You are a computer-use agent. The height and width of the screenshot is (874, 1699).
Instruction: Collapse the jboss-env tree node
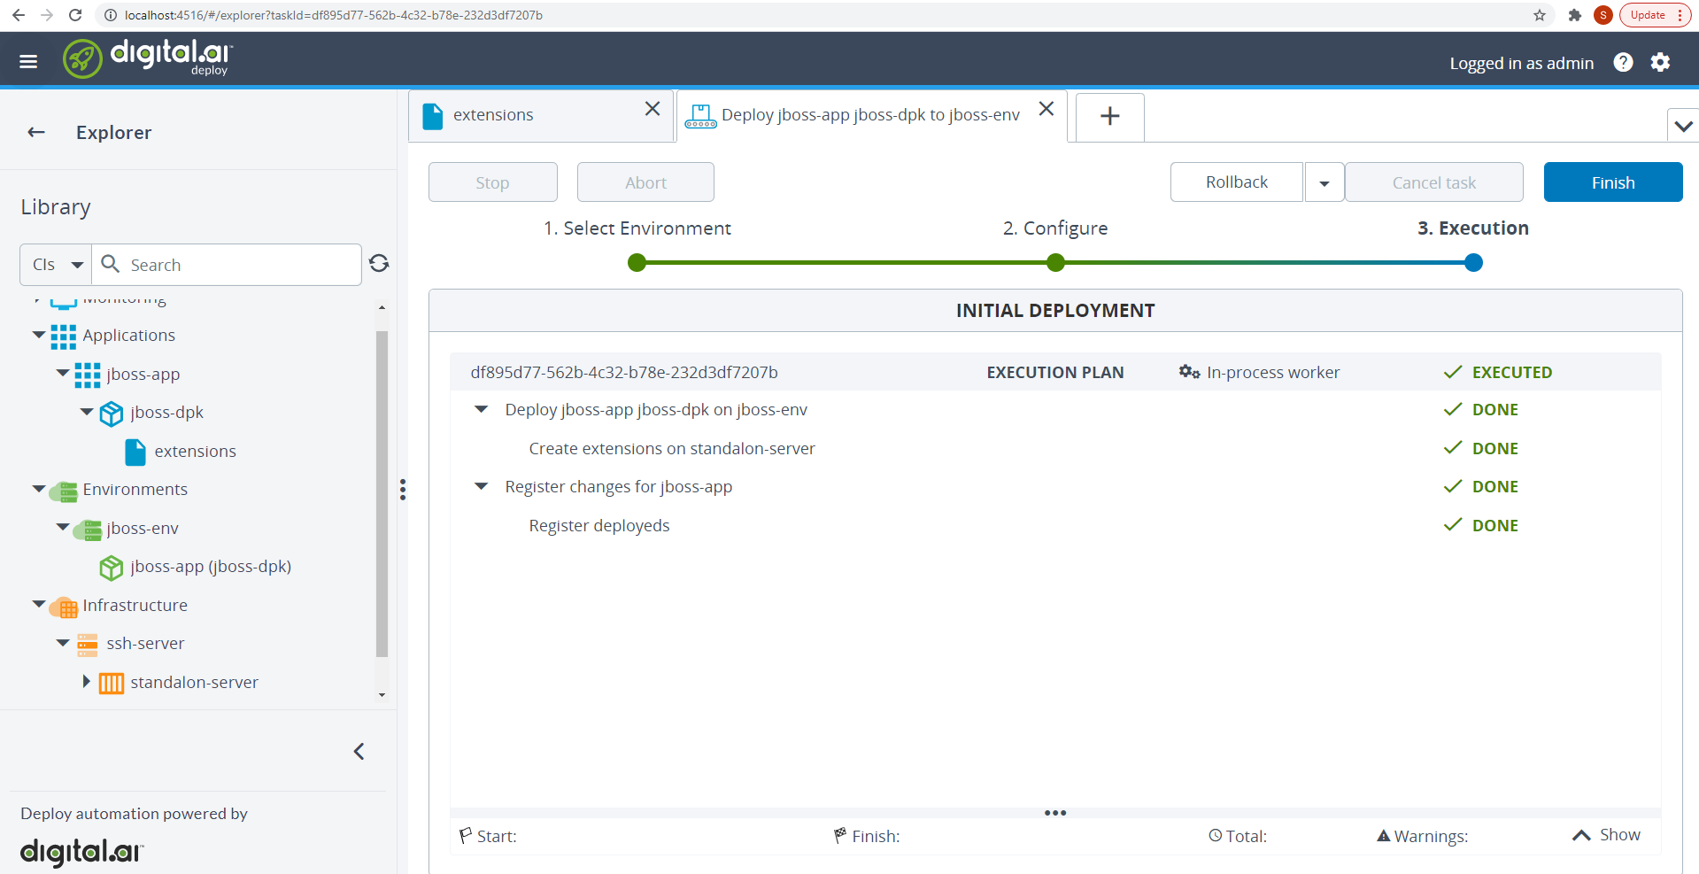tap(62, 527)
